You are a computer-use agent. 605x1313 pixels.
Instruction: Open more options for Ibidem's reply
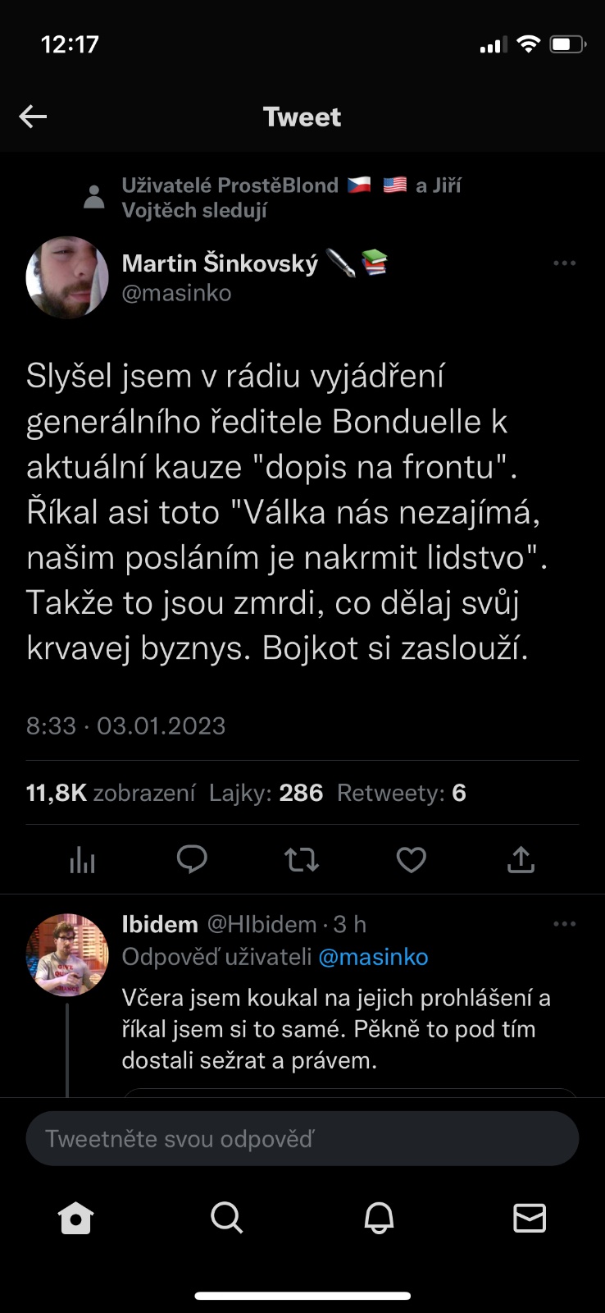564,924
